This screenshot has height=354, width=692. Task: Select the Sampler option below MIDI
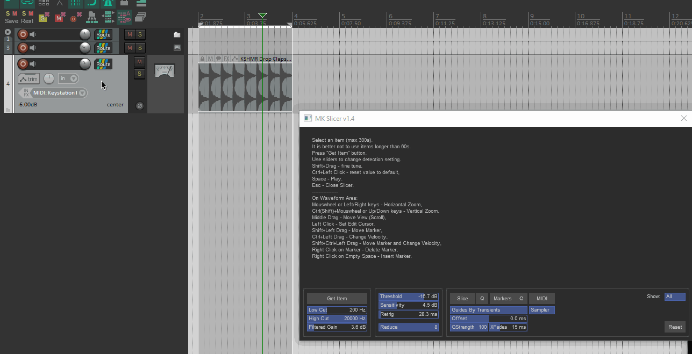click(x=541, y=310)
